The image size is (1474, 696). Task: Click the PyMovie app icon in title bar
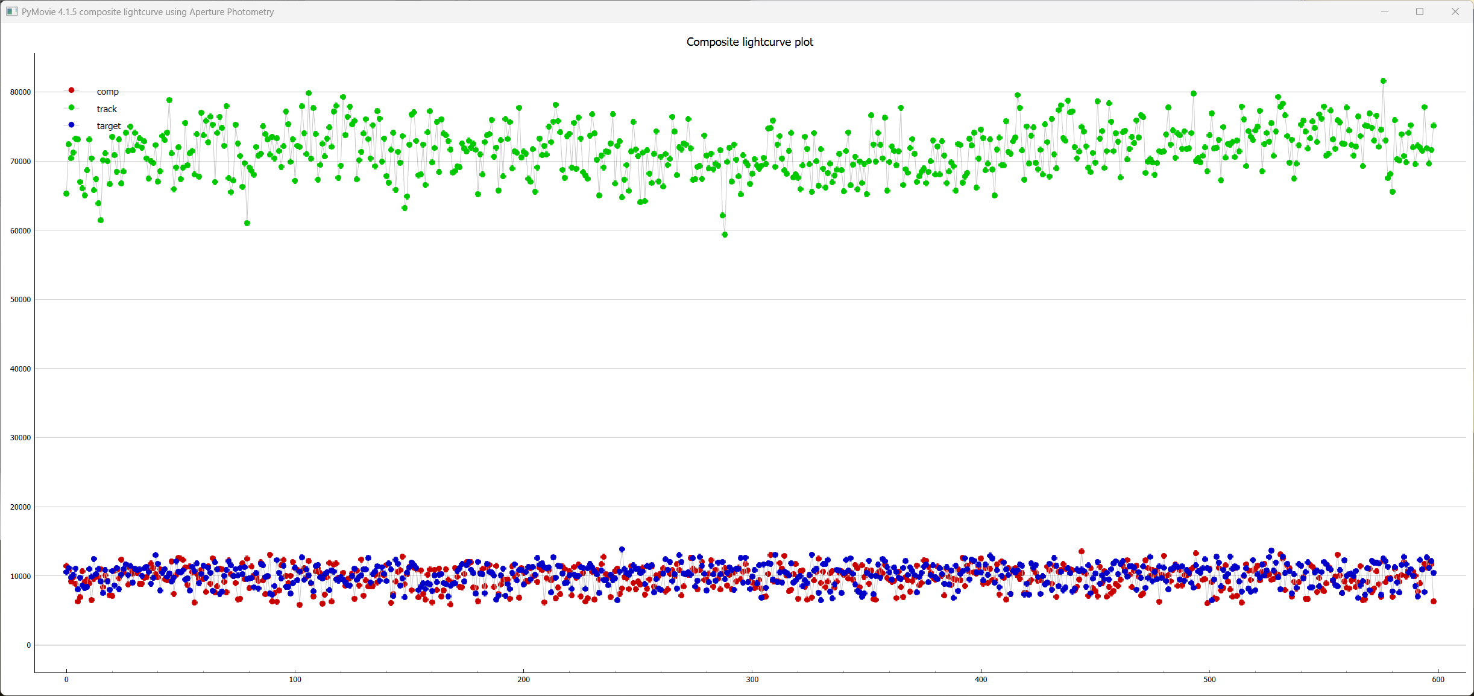[11, 11]
